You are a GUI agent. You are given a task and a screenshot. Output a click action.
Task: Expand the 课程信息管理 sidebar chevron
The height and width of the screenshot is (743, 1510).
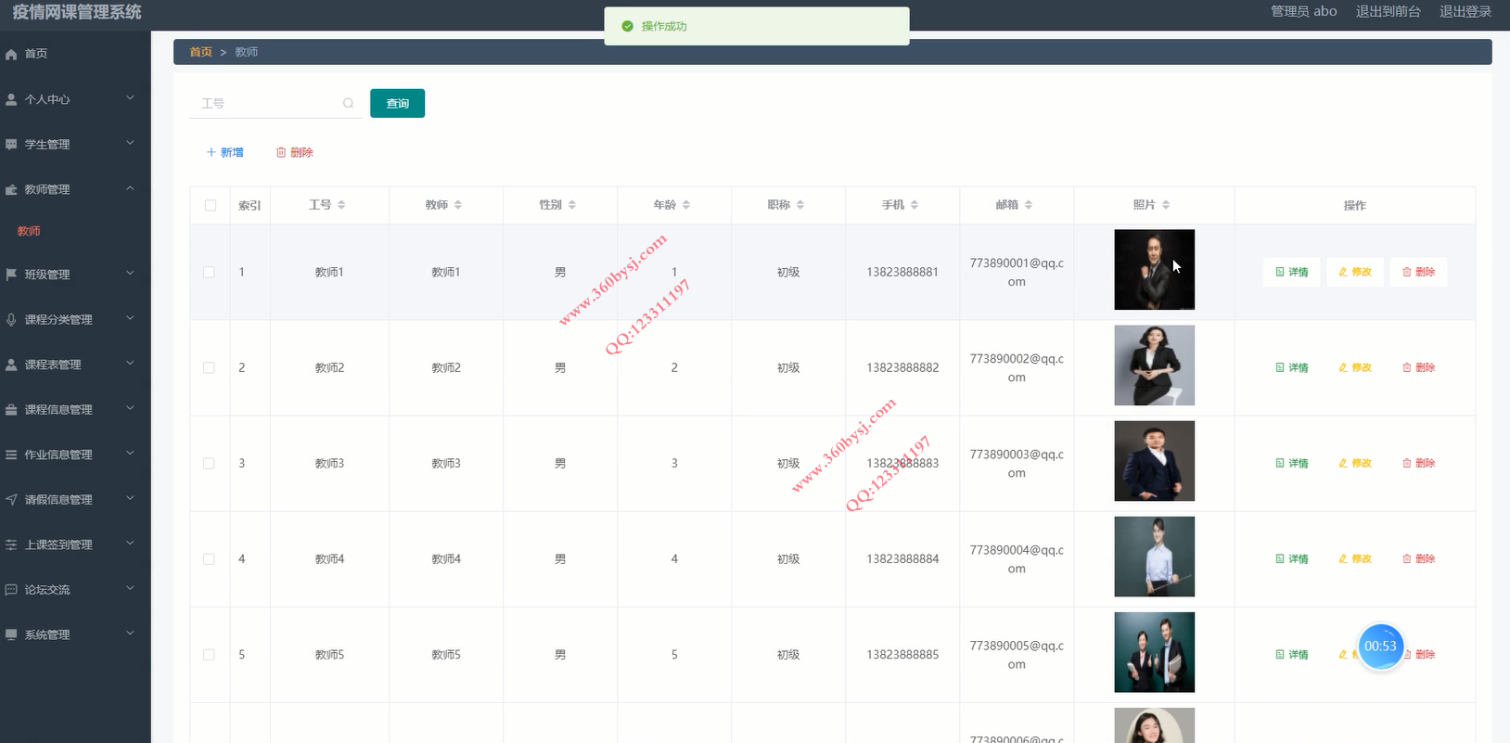pos(130,408)
